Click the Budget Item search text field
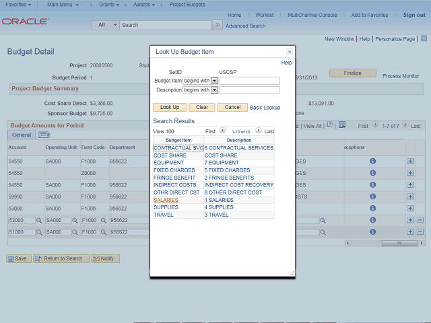431x323 pixels. pos(250,81)
